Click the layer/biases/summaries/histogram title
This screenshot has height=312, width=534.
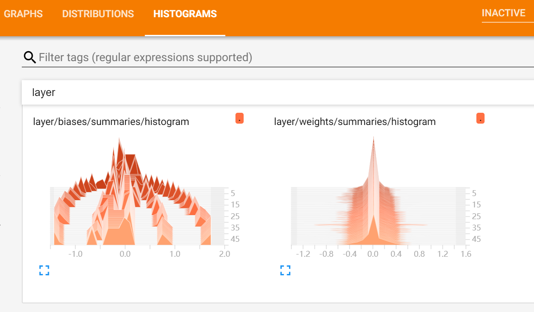[x=111, y=122]
